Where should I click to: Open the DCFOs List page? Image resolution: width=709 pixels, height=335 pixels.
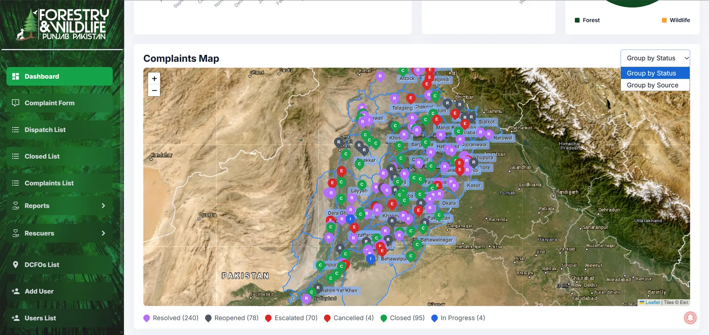click(59, 265)
